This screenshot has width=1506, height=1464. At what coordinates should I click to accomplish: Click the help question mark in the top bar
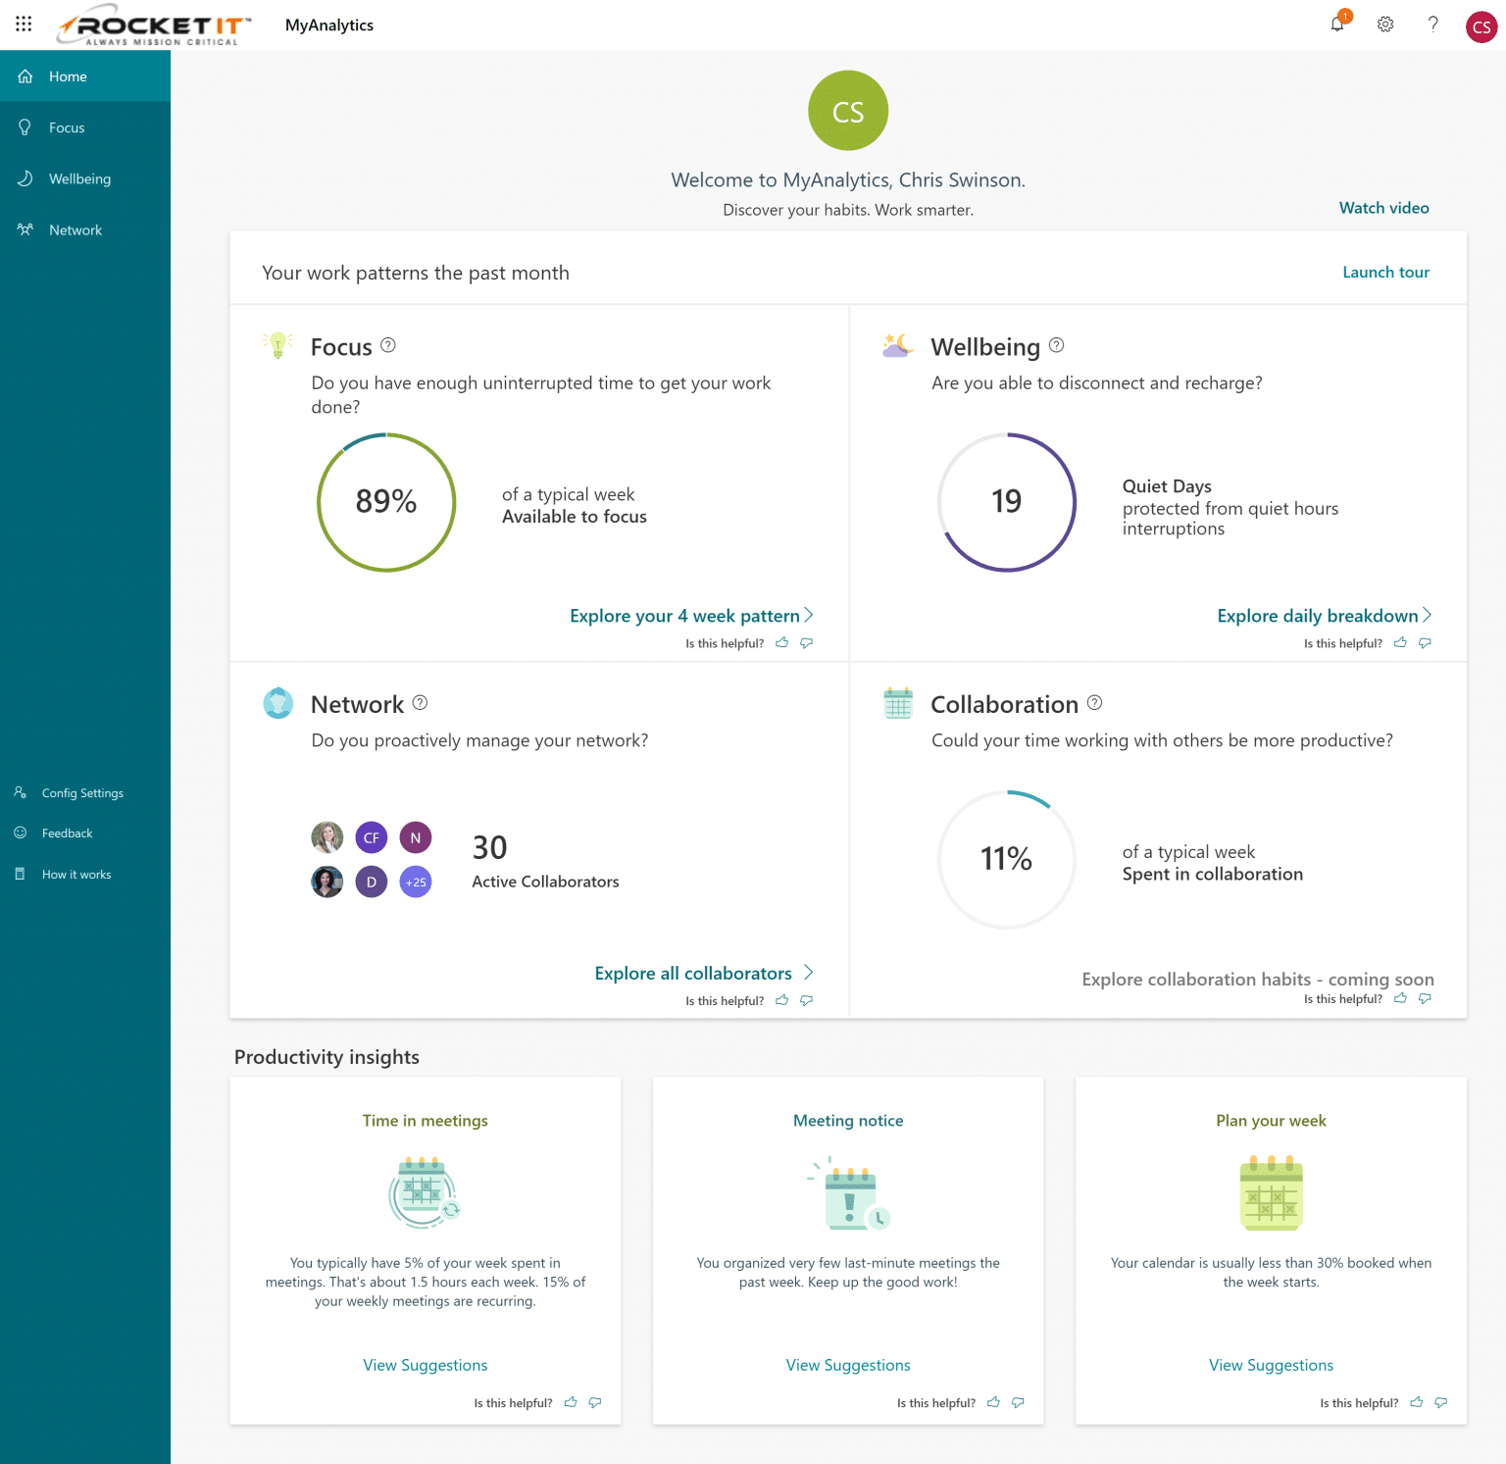[x=1432, y=25]
